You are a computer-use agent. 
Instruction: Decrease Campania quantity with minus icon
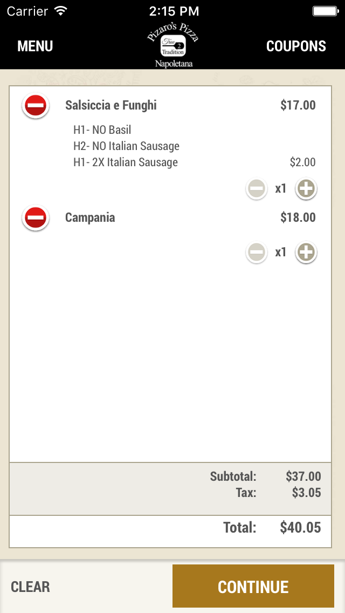(257, 252)
